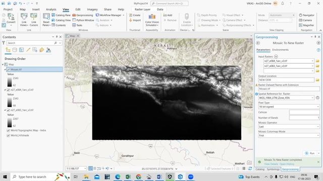
Task: Click the Mosaic.tif grayscale color ramp
Action: (10, 81)
